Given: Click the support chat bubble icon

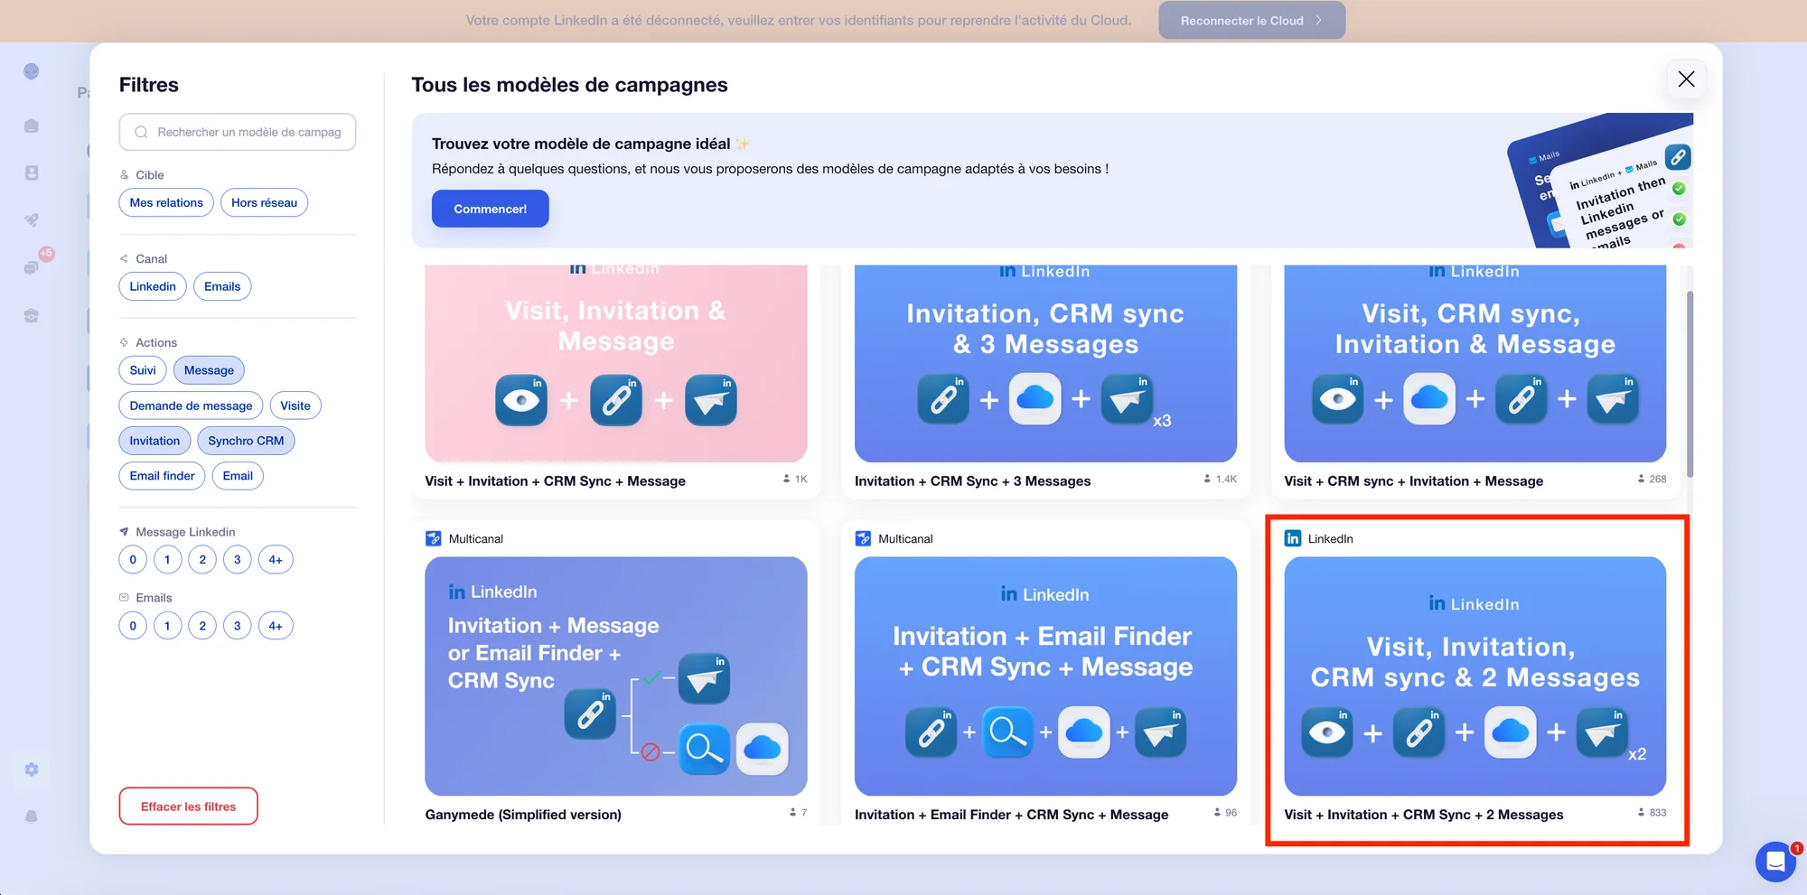Looking at the screenshot, I should click(1775, 862).
